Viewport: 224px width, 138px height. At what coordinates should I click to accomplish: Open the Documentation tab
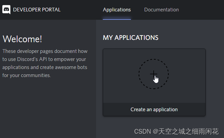161,10
